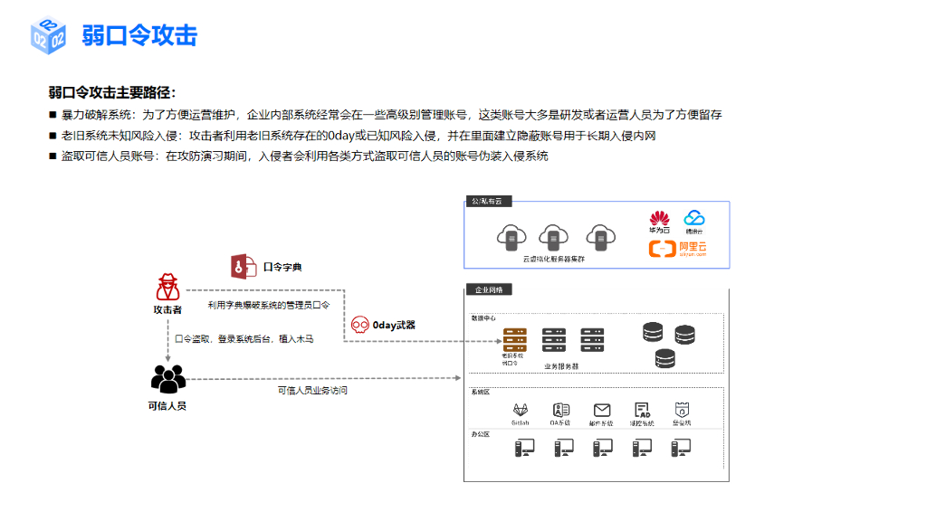Select the 企业网络 section label
The height and width of the screenshot is (521, 927).
(x=488, y=289)
